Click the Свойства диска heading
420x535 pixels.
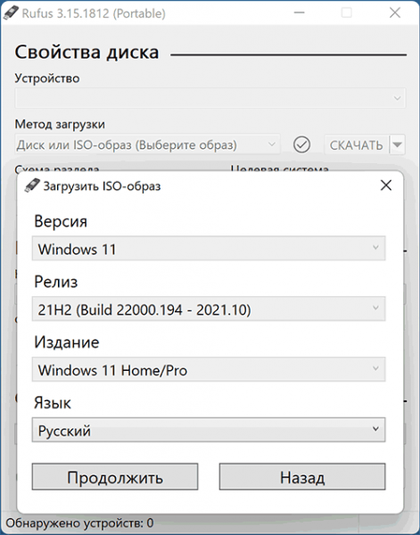coord(86,53)
